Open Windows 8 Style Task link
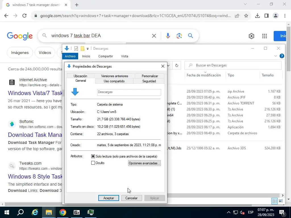The width and height of the screenshot is (291, 218). tap(35, 177)
